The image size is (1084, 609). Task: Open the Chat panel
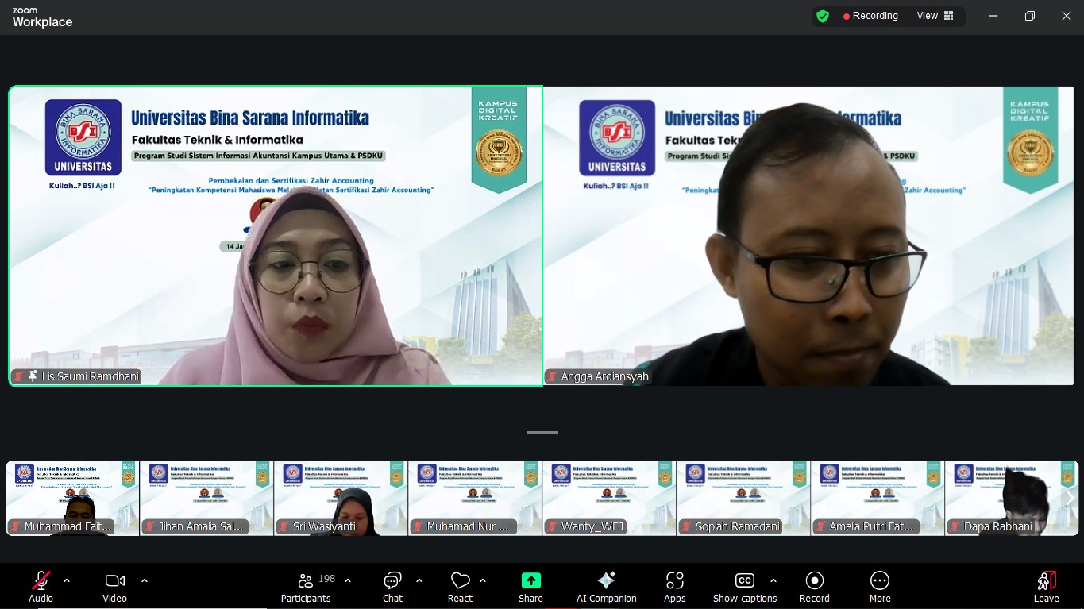[392, 586]
